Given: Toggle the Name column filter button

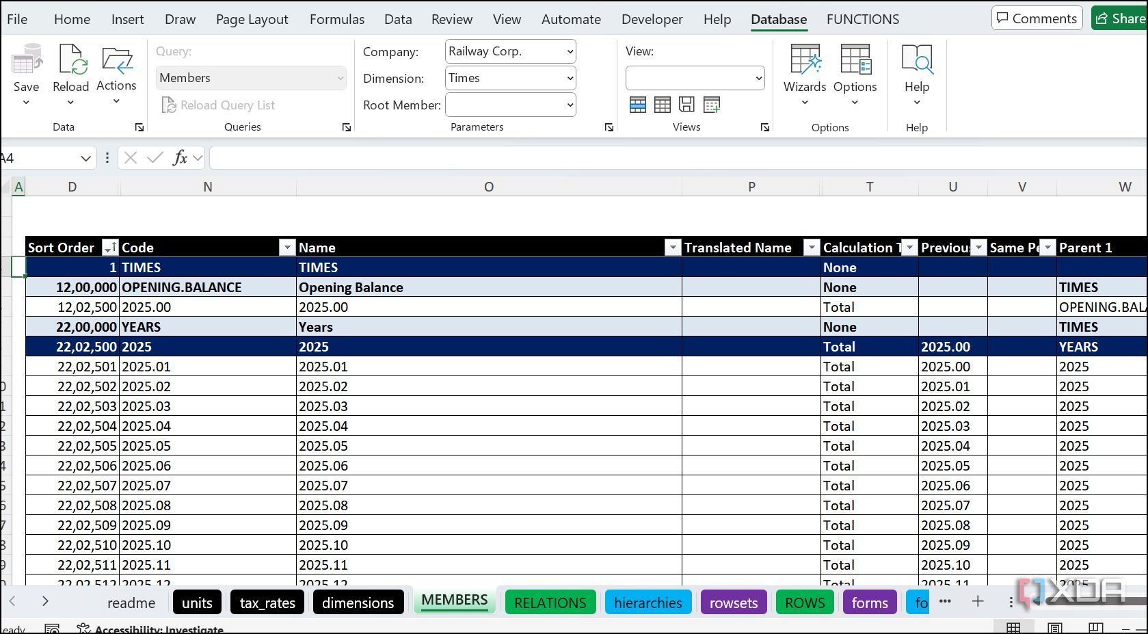Looking at the screenshot, I should [673, 248].
